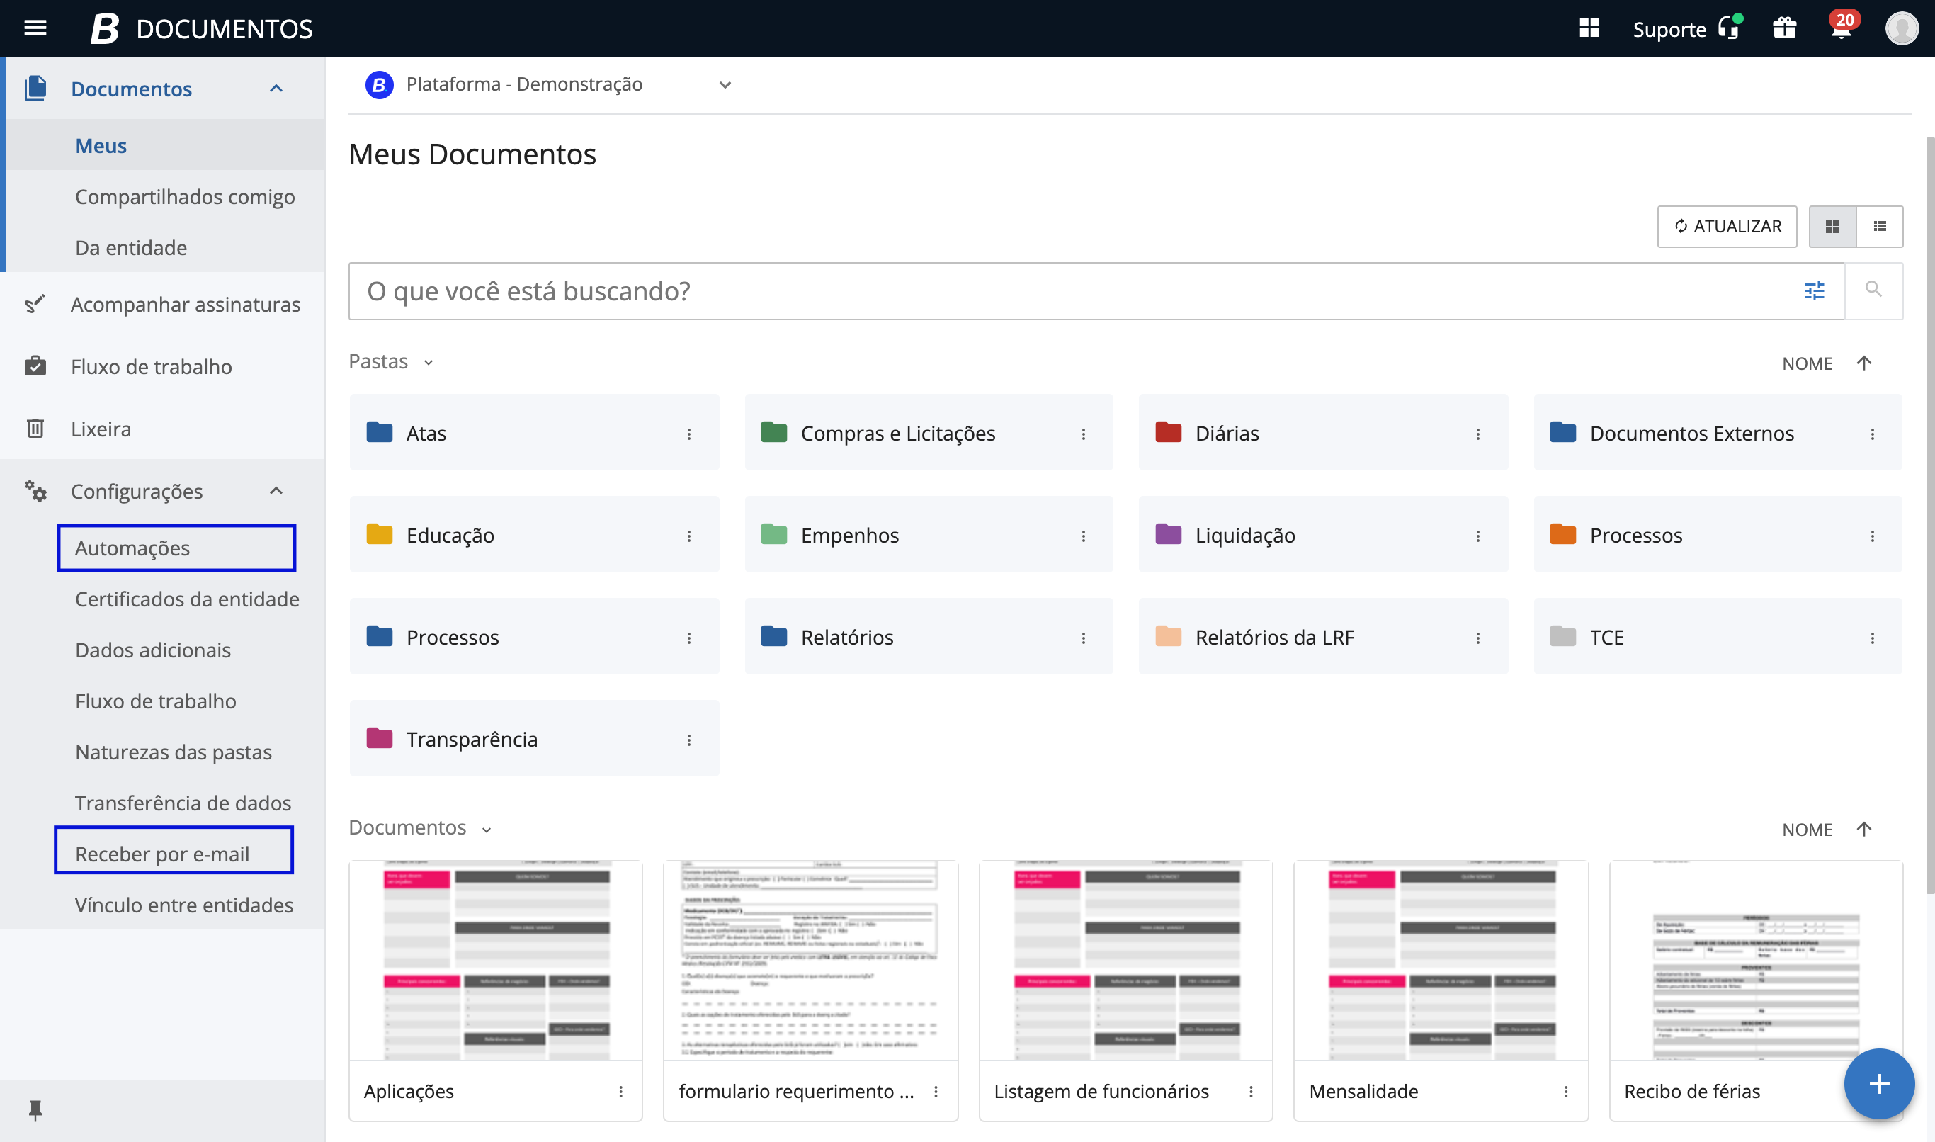Open the gift news icon
1935x1142 pixels.
point(1784,28)
